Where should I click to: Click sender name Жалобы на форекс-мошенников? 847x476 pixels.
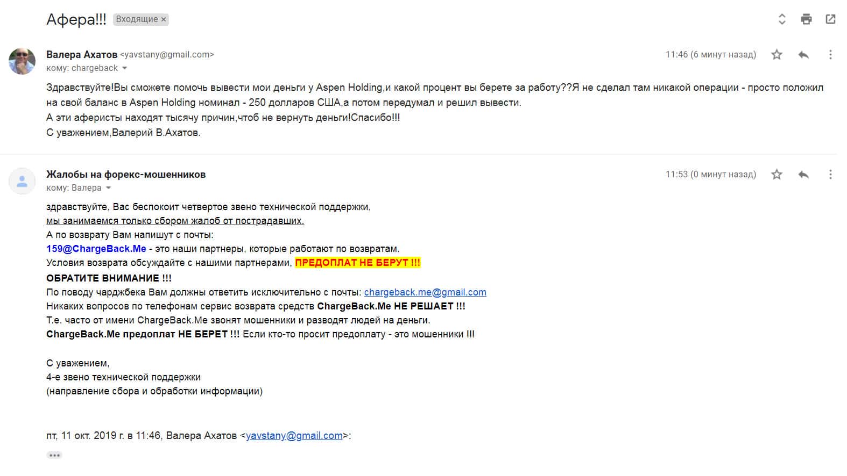[126, 174]
